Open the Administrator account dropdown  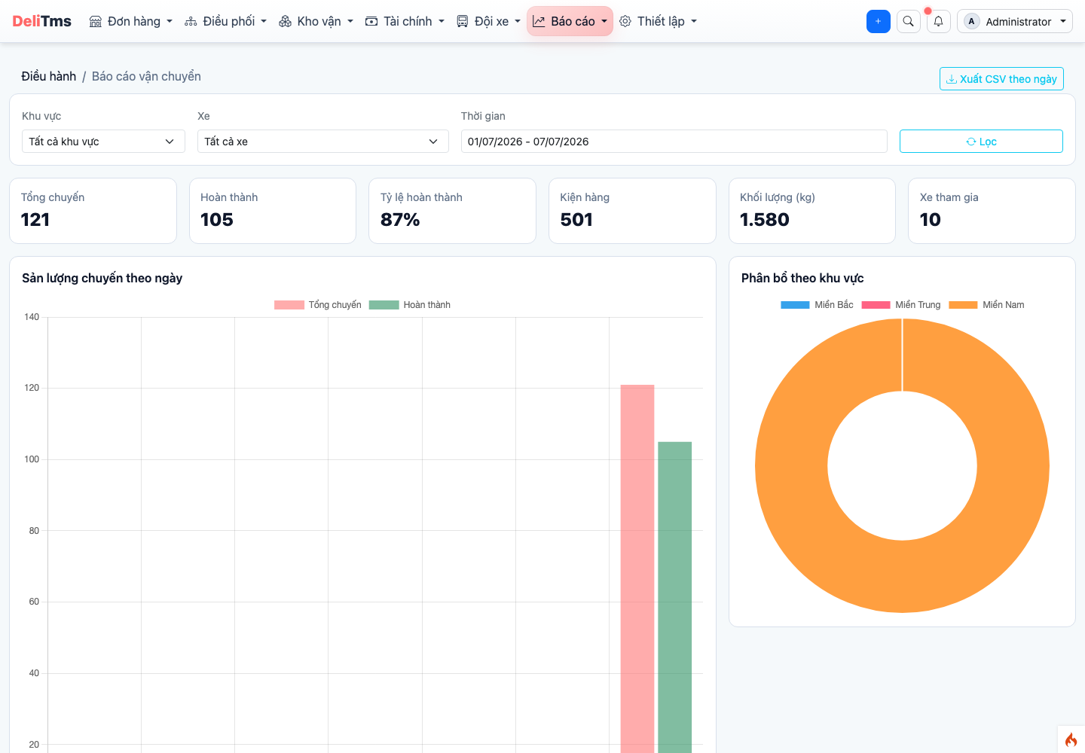1015,21
